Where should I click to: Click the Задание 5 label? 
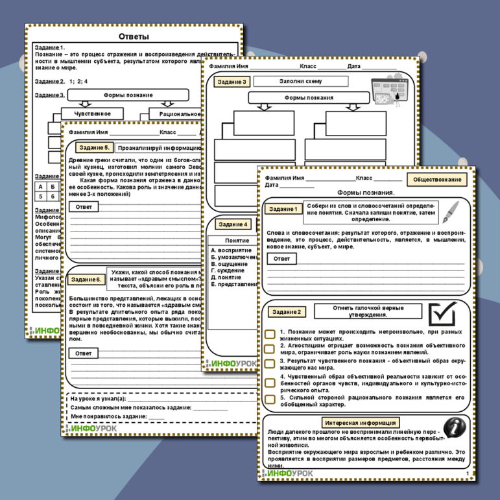click(93, 147)
